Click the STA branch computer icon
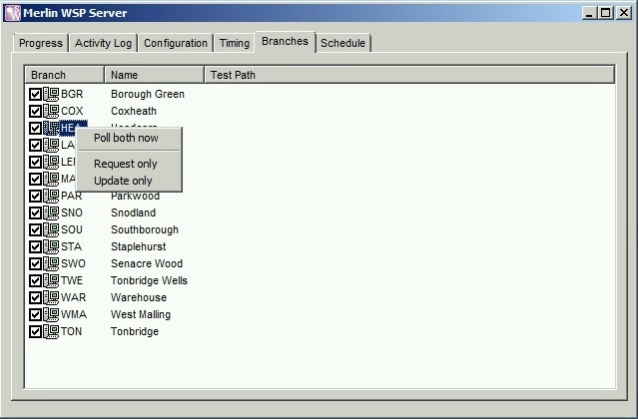Image resolution: width=638 pixels, height=419 pixels. tap(51, 246)
